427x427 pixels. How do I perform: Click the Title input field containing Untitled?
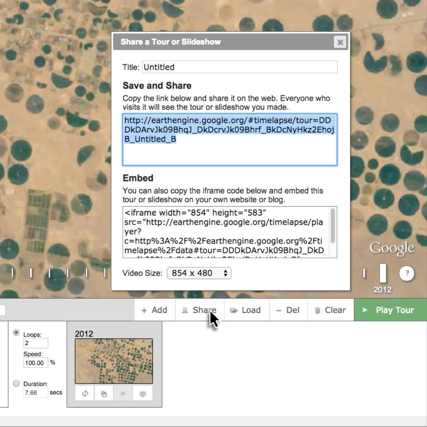[240, 67]
